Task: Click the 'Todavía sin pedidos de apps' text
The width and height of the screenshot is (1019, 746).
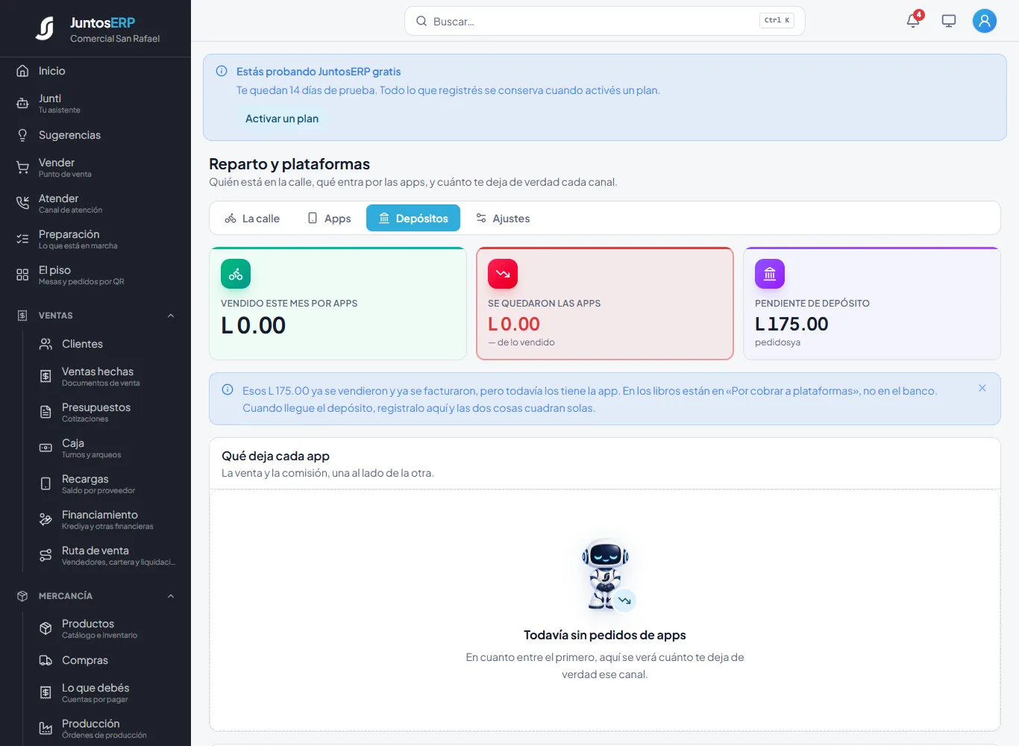Action: tap(605, 635)
